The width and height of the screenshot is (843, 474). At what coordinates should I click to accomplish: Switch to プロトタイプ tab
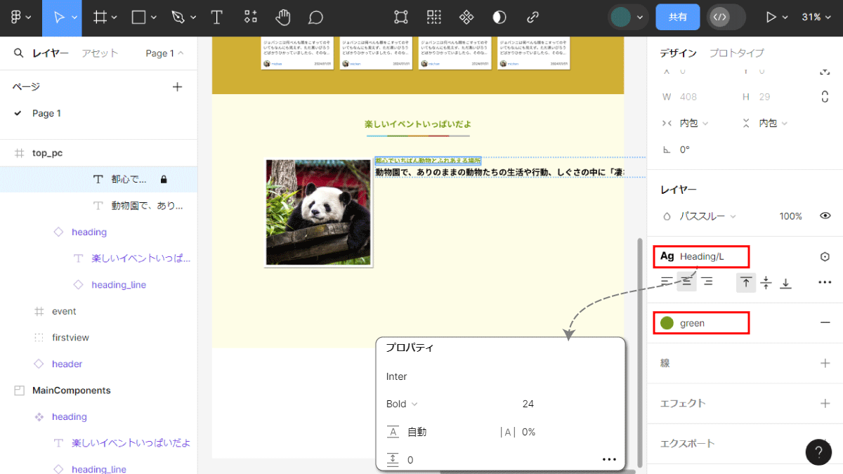tap(736, 53)
